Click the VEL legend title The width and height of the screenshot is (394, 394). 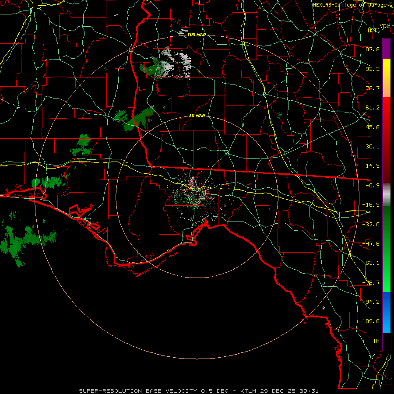[384, 26]
